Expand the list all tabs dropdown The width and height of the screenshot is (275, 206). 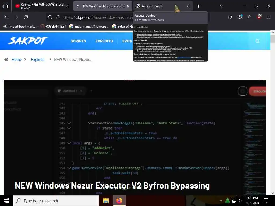coord(222,6)
